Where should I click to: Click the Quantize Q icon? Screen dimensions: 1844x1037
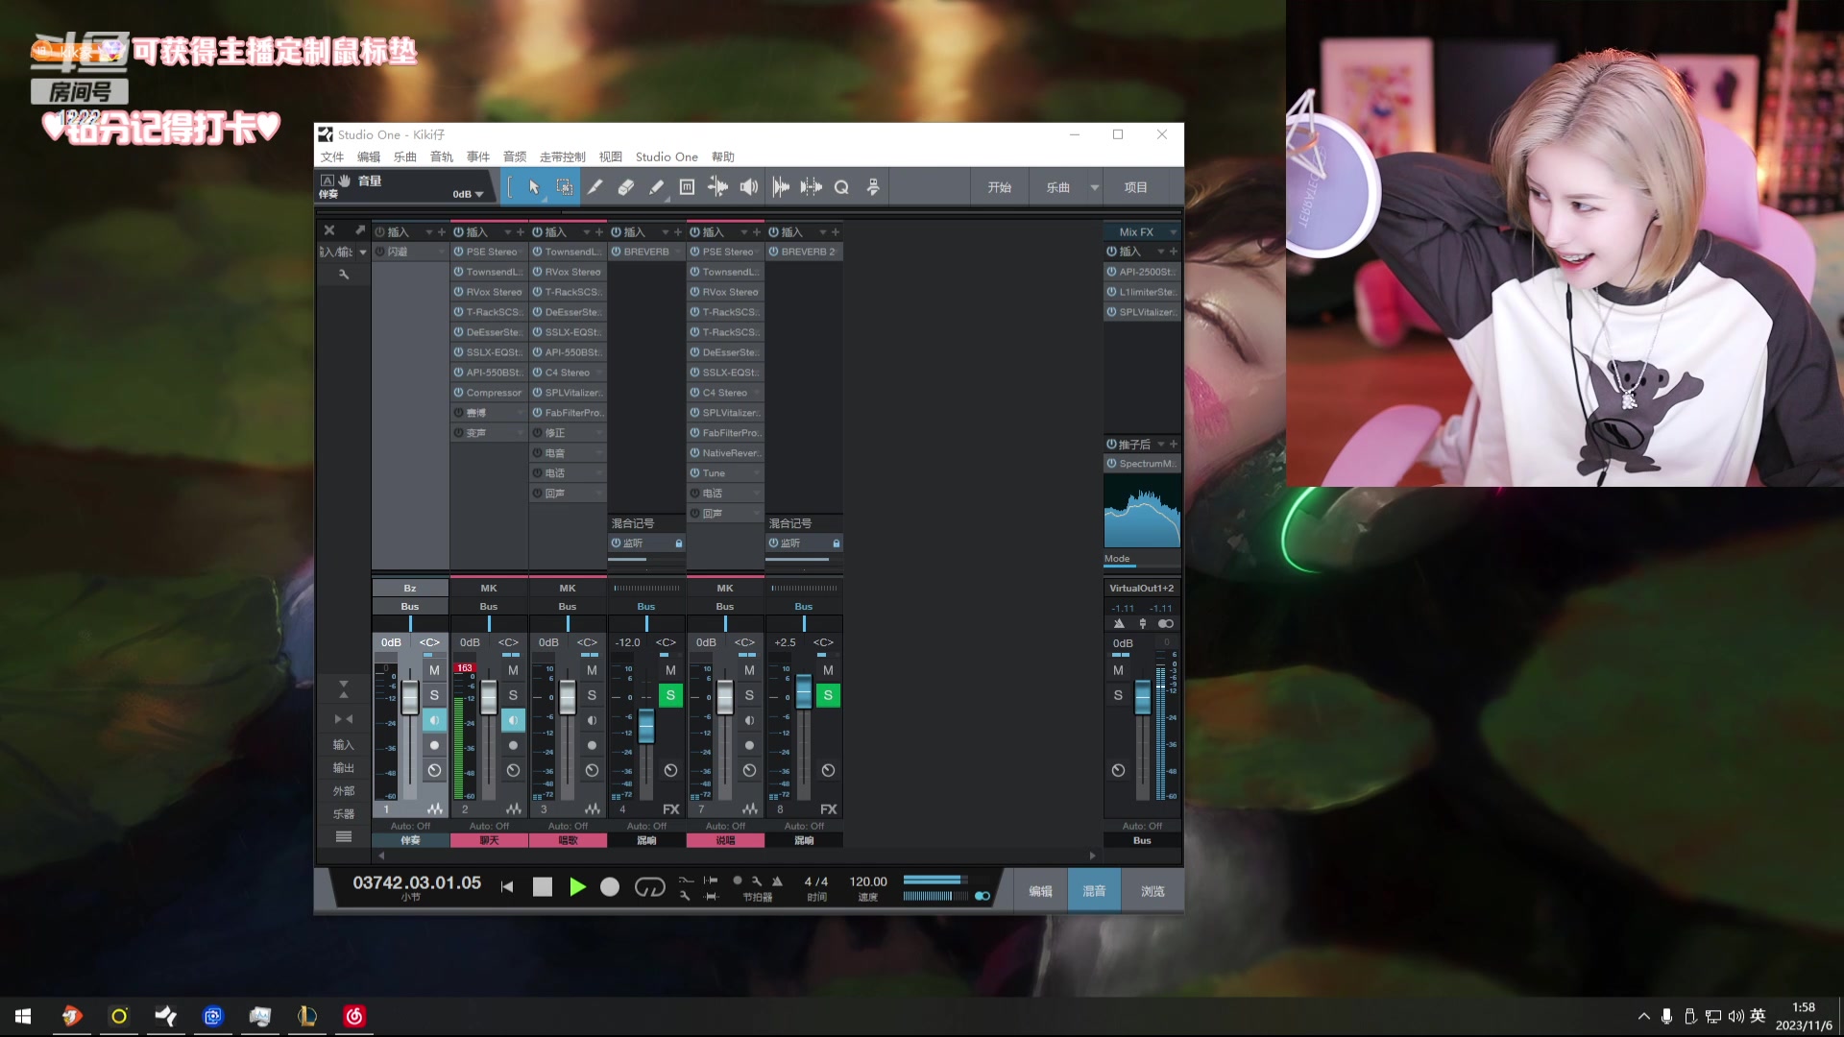coord(841,187)
